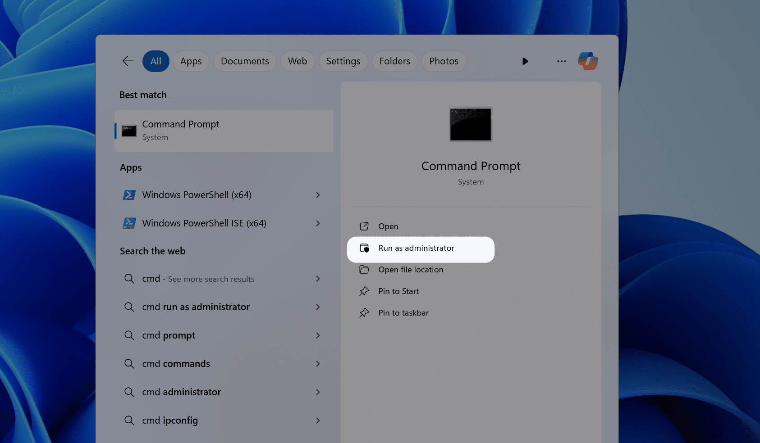Image resolution: width=760 pixels, height=443 pixels.
Task: Search the web for 'cmd run as administrator'
Action: click(x=196, y=307)
